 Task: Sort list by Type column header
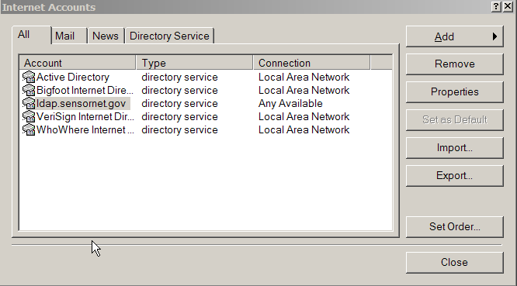(x=195, y=63)
